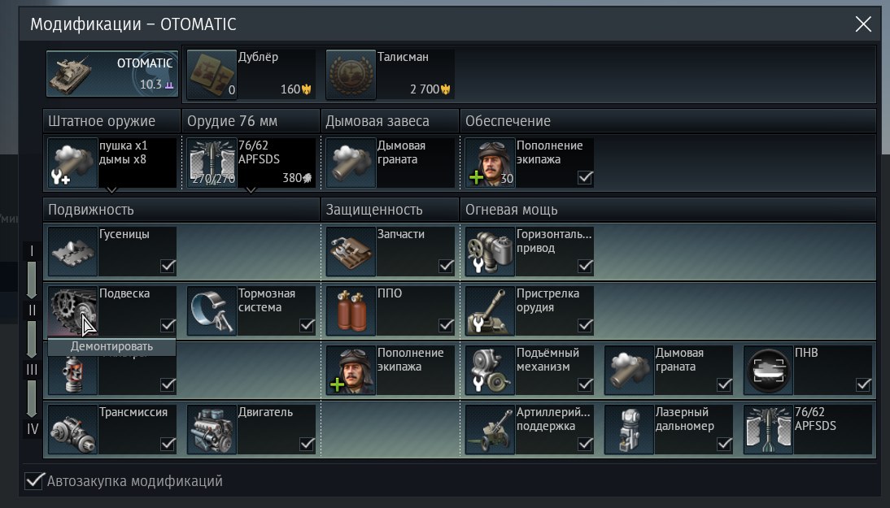Click the Трансмиссия transmission icon

pyautogui.click(x=72, y=429)
